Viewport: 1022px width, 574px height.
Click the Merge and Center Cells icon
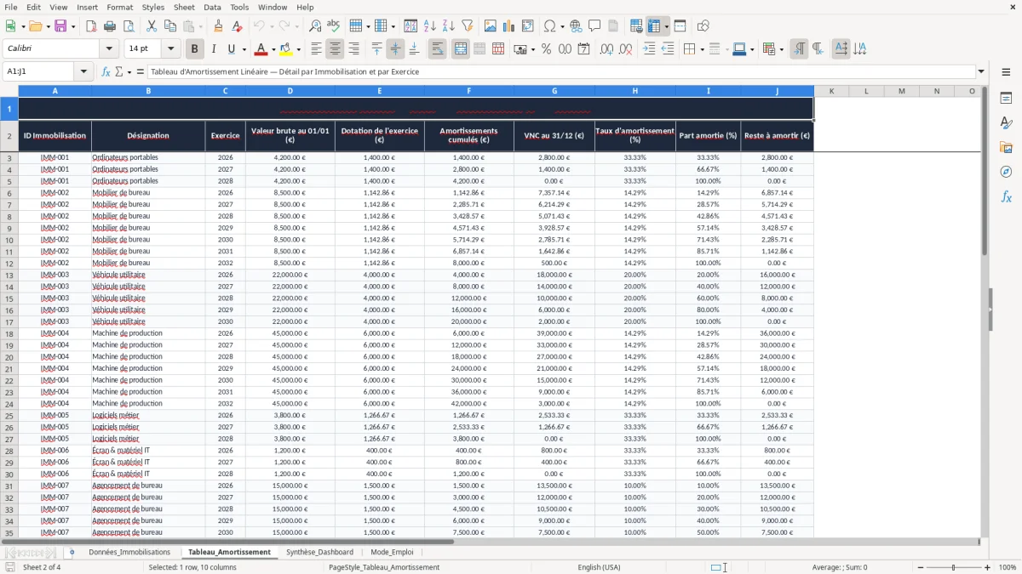coord(461,49)
